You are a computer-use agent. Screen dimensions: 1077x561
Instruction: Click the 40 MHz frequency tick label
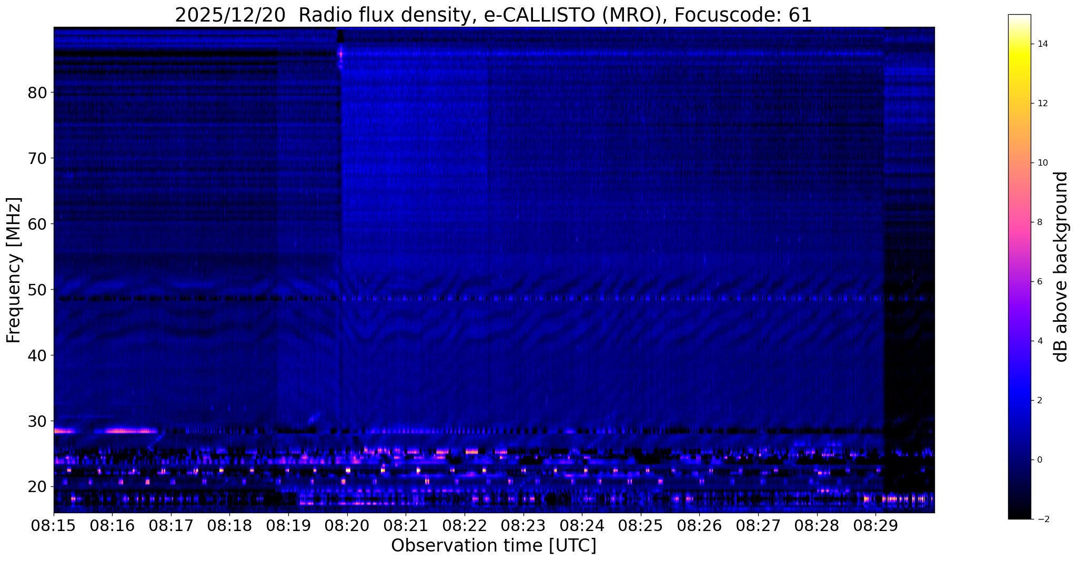pyautogui.click(x=36, y=355)
